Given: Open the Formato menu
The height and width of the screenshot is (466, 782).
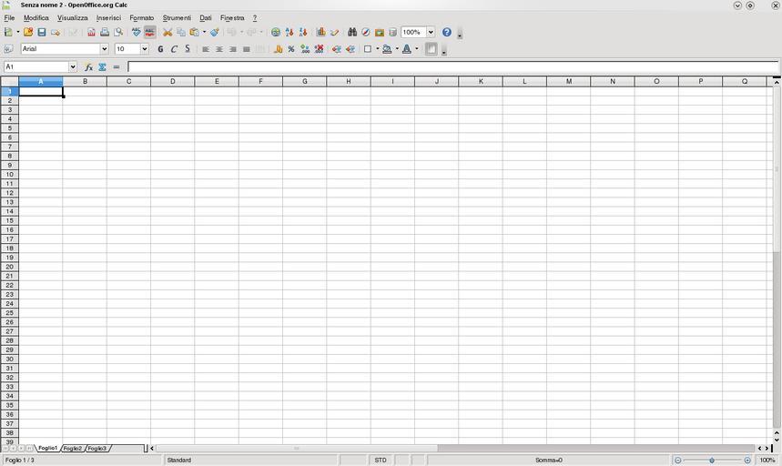Looking at the screenshot, I should pyautogui.click(x=141, y=18).
